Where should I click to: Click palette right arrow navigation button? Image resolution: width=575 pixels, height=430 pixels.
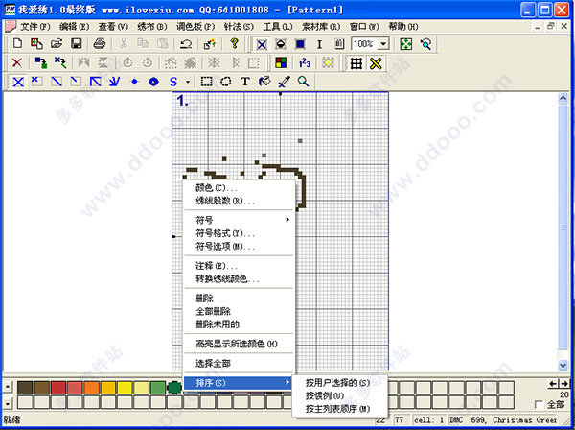point(564,384)
